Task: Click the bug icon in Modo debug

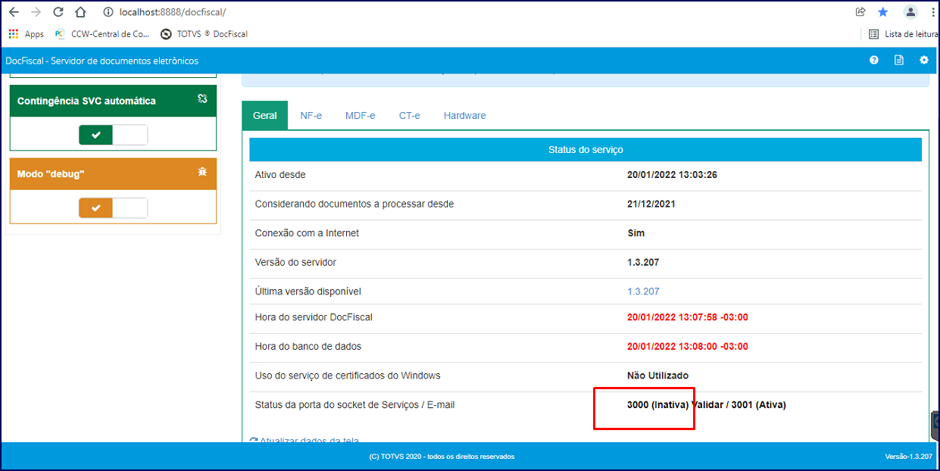Action: click(202, 172)
